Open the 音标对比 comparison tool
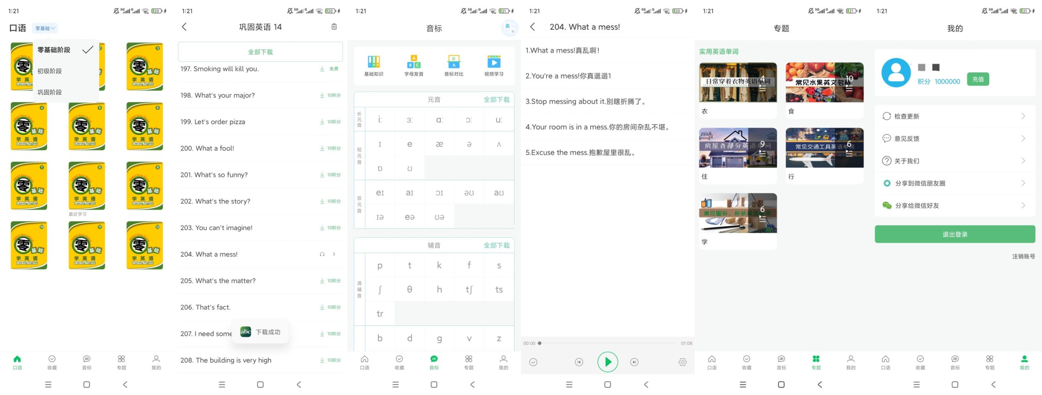Image resolution: width=1042 pixels, height=395 pixels. tap(454, 65)
